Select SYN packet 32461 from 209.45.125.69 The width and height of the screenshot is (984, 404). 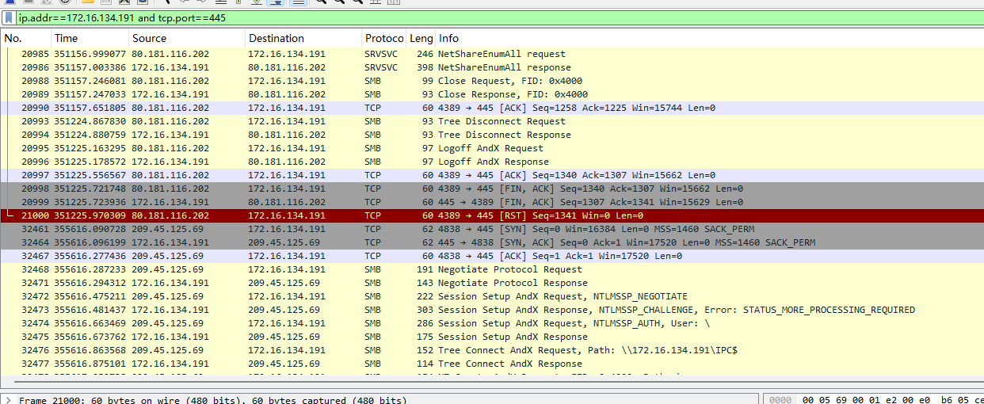(492, 229)
